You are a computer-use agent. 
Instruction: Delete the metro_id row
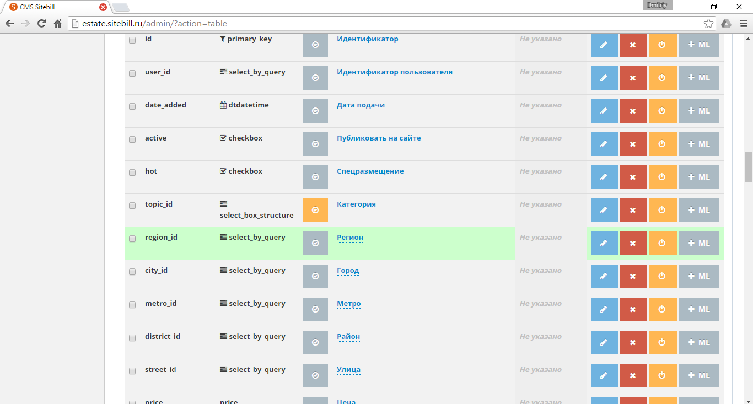pos(633,310)
